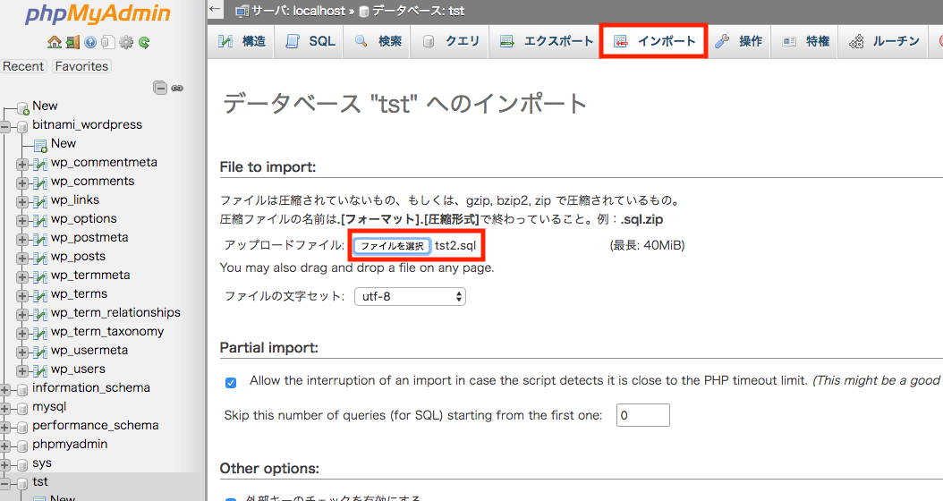Select the wp_users table in tree

(78, 369)
